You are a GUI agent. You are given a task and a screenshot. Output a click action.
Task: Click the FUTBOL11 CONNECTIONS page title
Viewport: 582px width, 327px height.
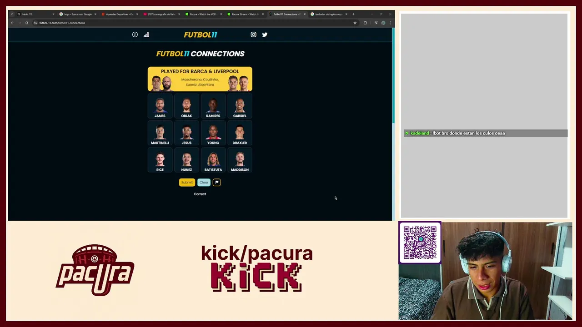(200, 54)
